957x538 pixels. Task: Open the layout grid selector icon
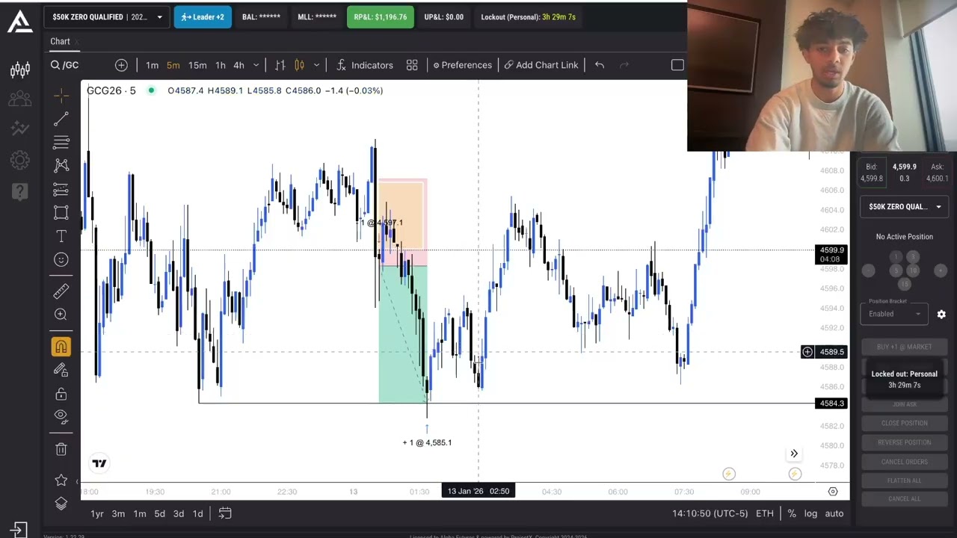coord(412,65)
